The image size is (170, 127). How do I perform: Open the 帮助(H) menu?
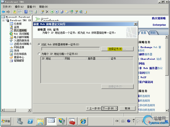(x=43, y=7)
